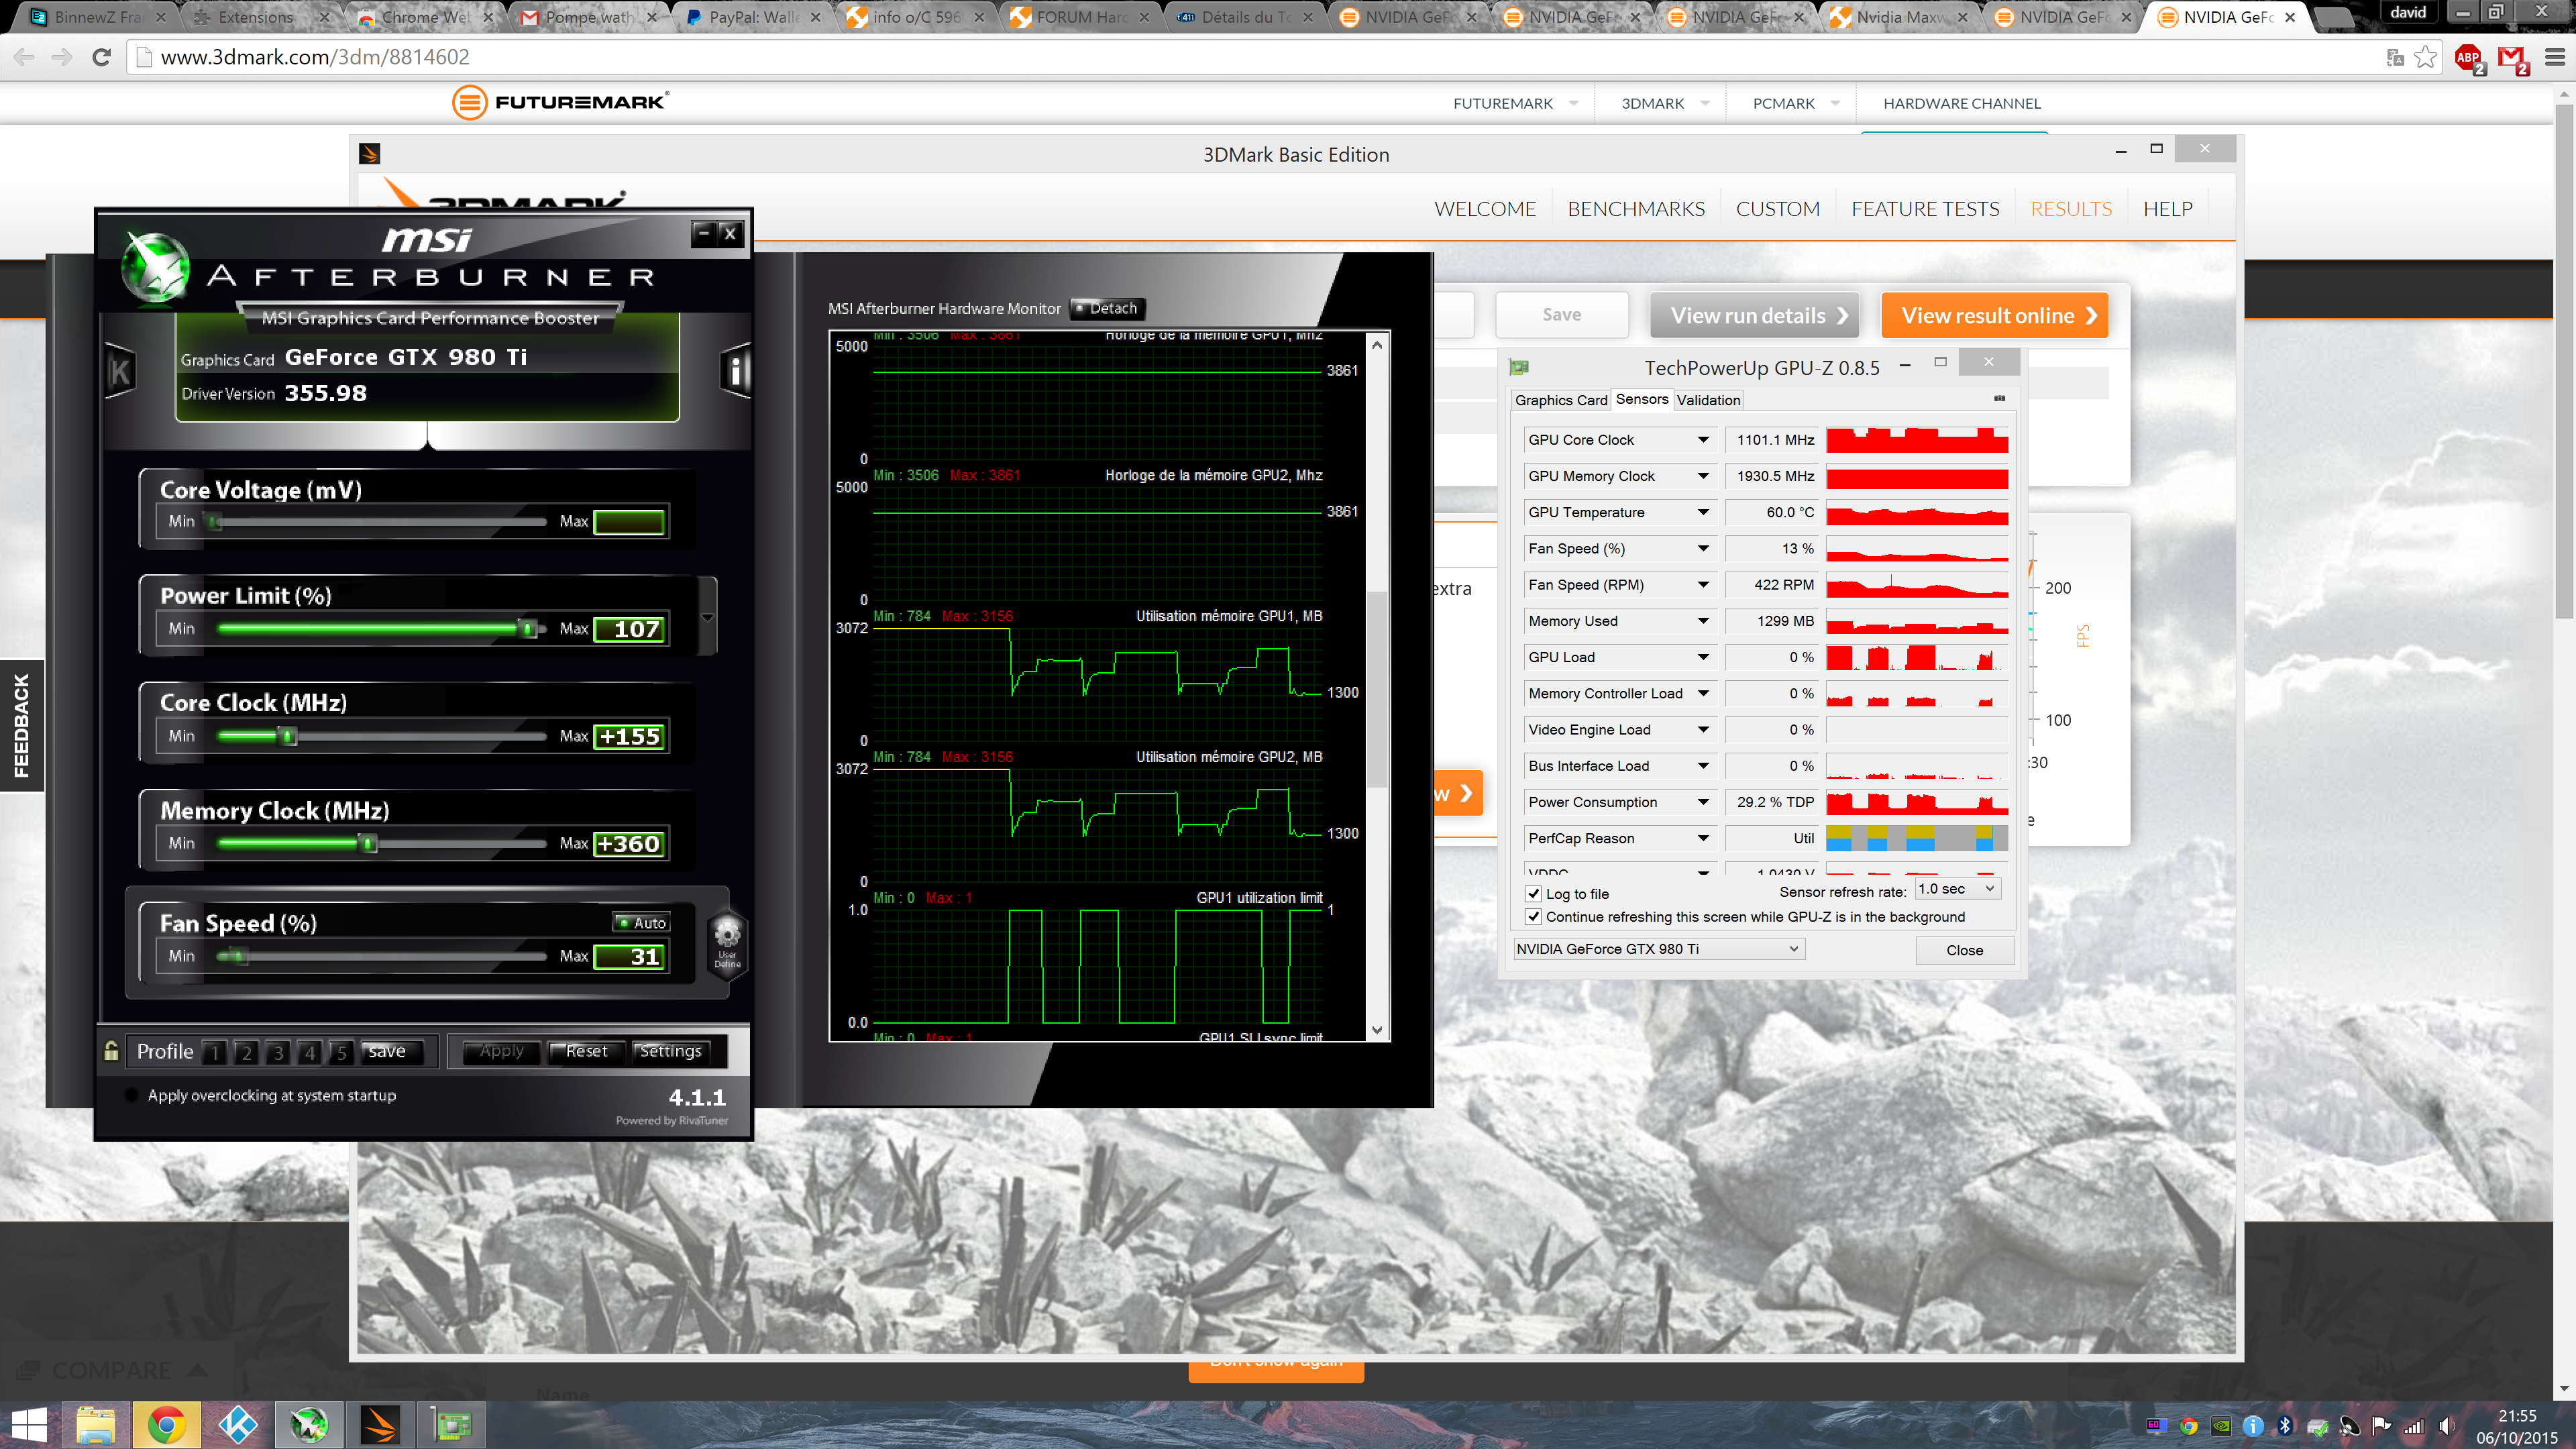This screenshot has width=2576, height=1449.
Task: Bookmark page with the star icon
Action: pos(2425,57)
